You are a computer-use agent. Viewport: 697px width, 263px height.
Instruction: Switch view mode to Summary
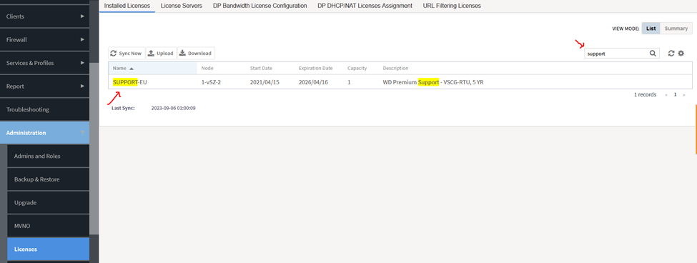[x=676, y=29]
